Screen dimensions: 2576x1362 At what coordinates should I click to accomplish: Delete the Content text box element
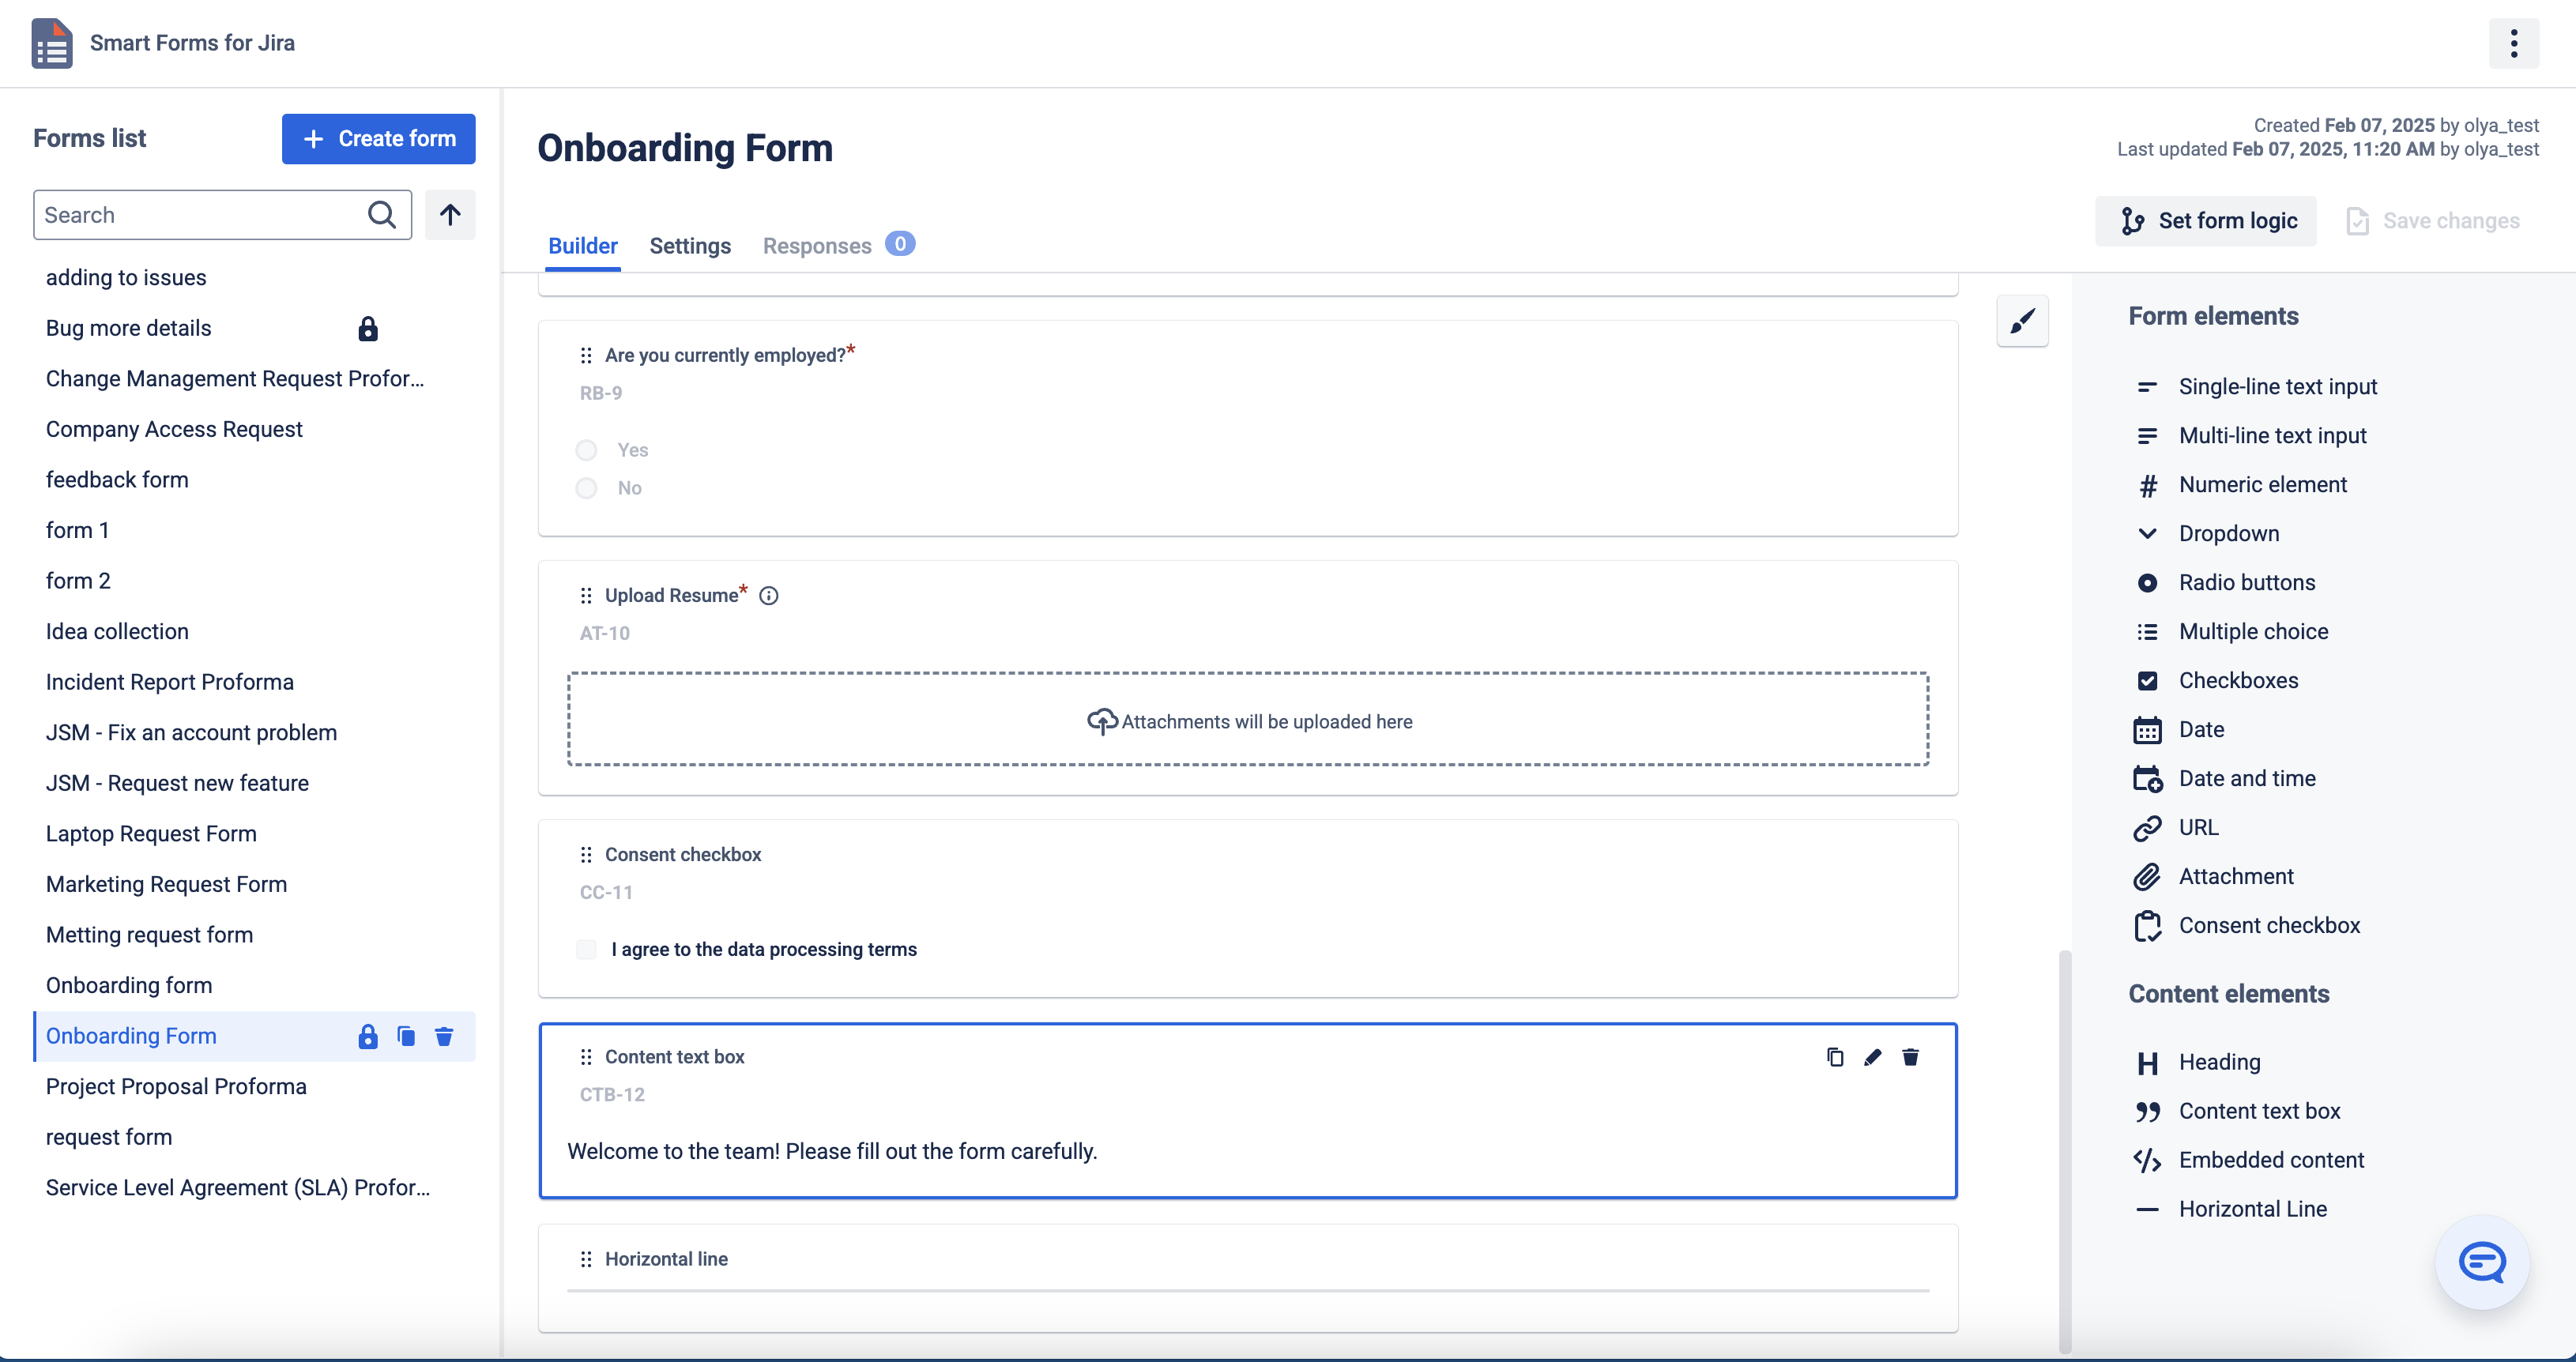coord(1911,1057)
